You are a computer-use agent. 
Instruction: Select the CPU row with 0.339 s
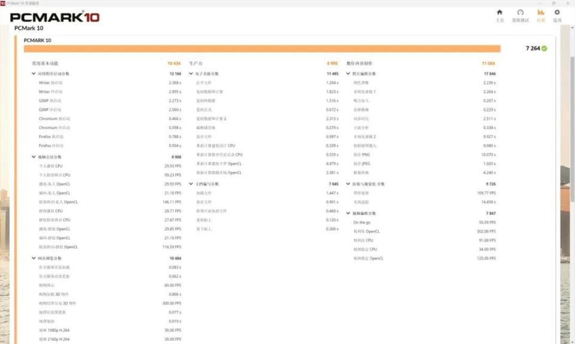[x=267, y=146]
